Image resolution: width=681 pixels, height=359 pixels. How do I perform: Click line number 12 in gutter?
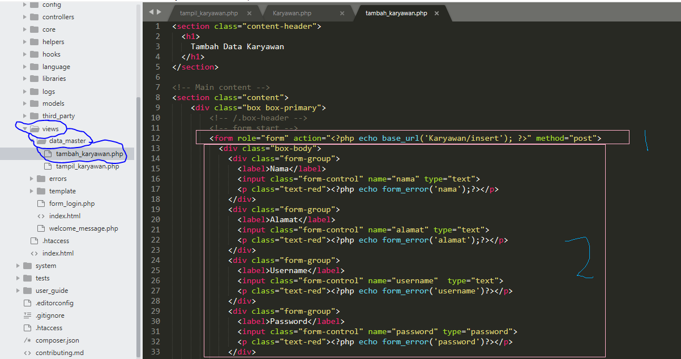click(156, 138)
